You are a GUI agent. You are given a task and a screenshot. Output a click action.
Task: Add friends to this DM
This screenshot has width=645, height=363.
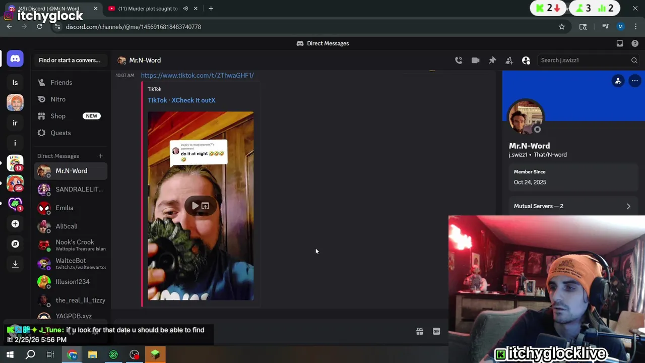509,60
